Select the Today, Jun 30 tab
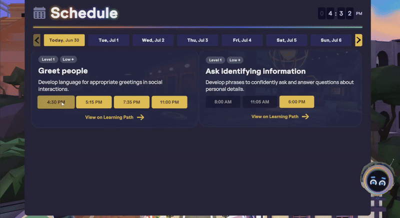Viewport: 400px width, 218px height. point(64,40)
